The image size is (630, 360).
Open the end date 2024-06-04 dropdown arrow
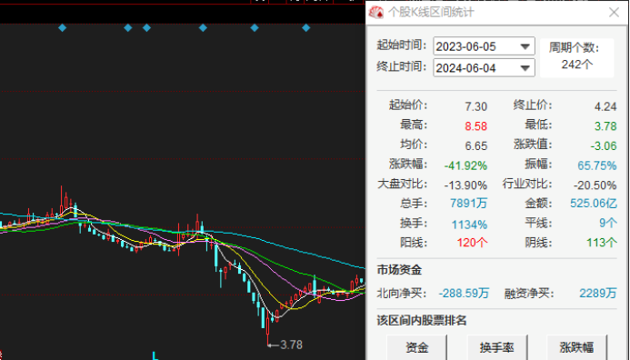[x=525, y=68]
